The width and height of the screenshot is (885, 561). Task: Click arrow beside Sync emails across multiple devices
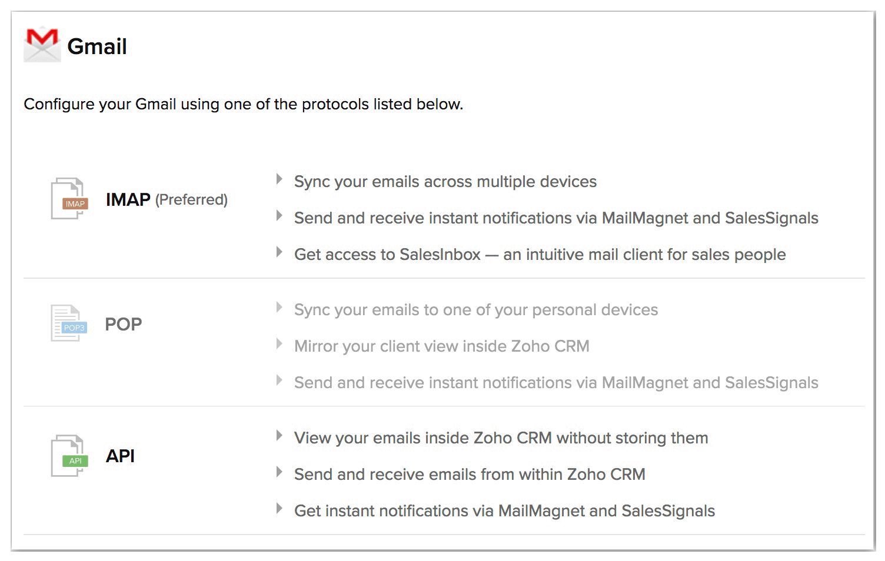pos(280,179)
